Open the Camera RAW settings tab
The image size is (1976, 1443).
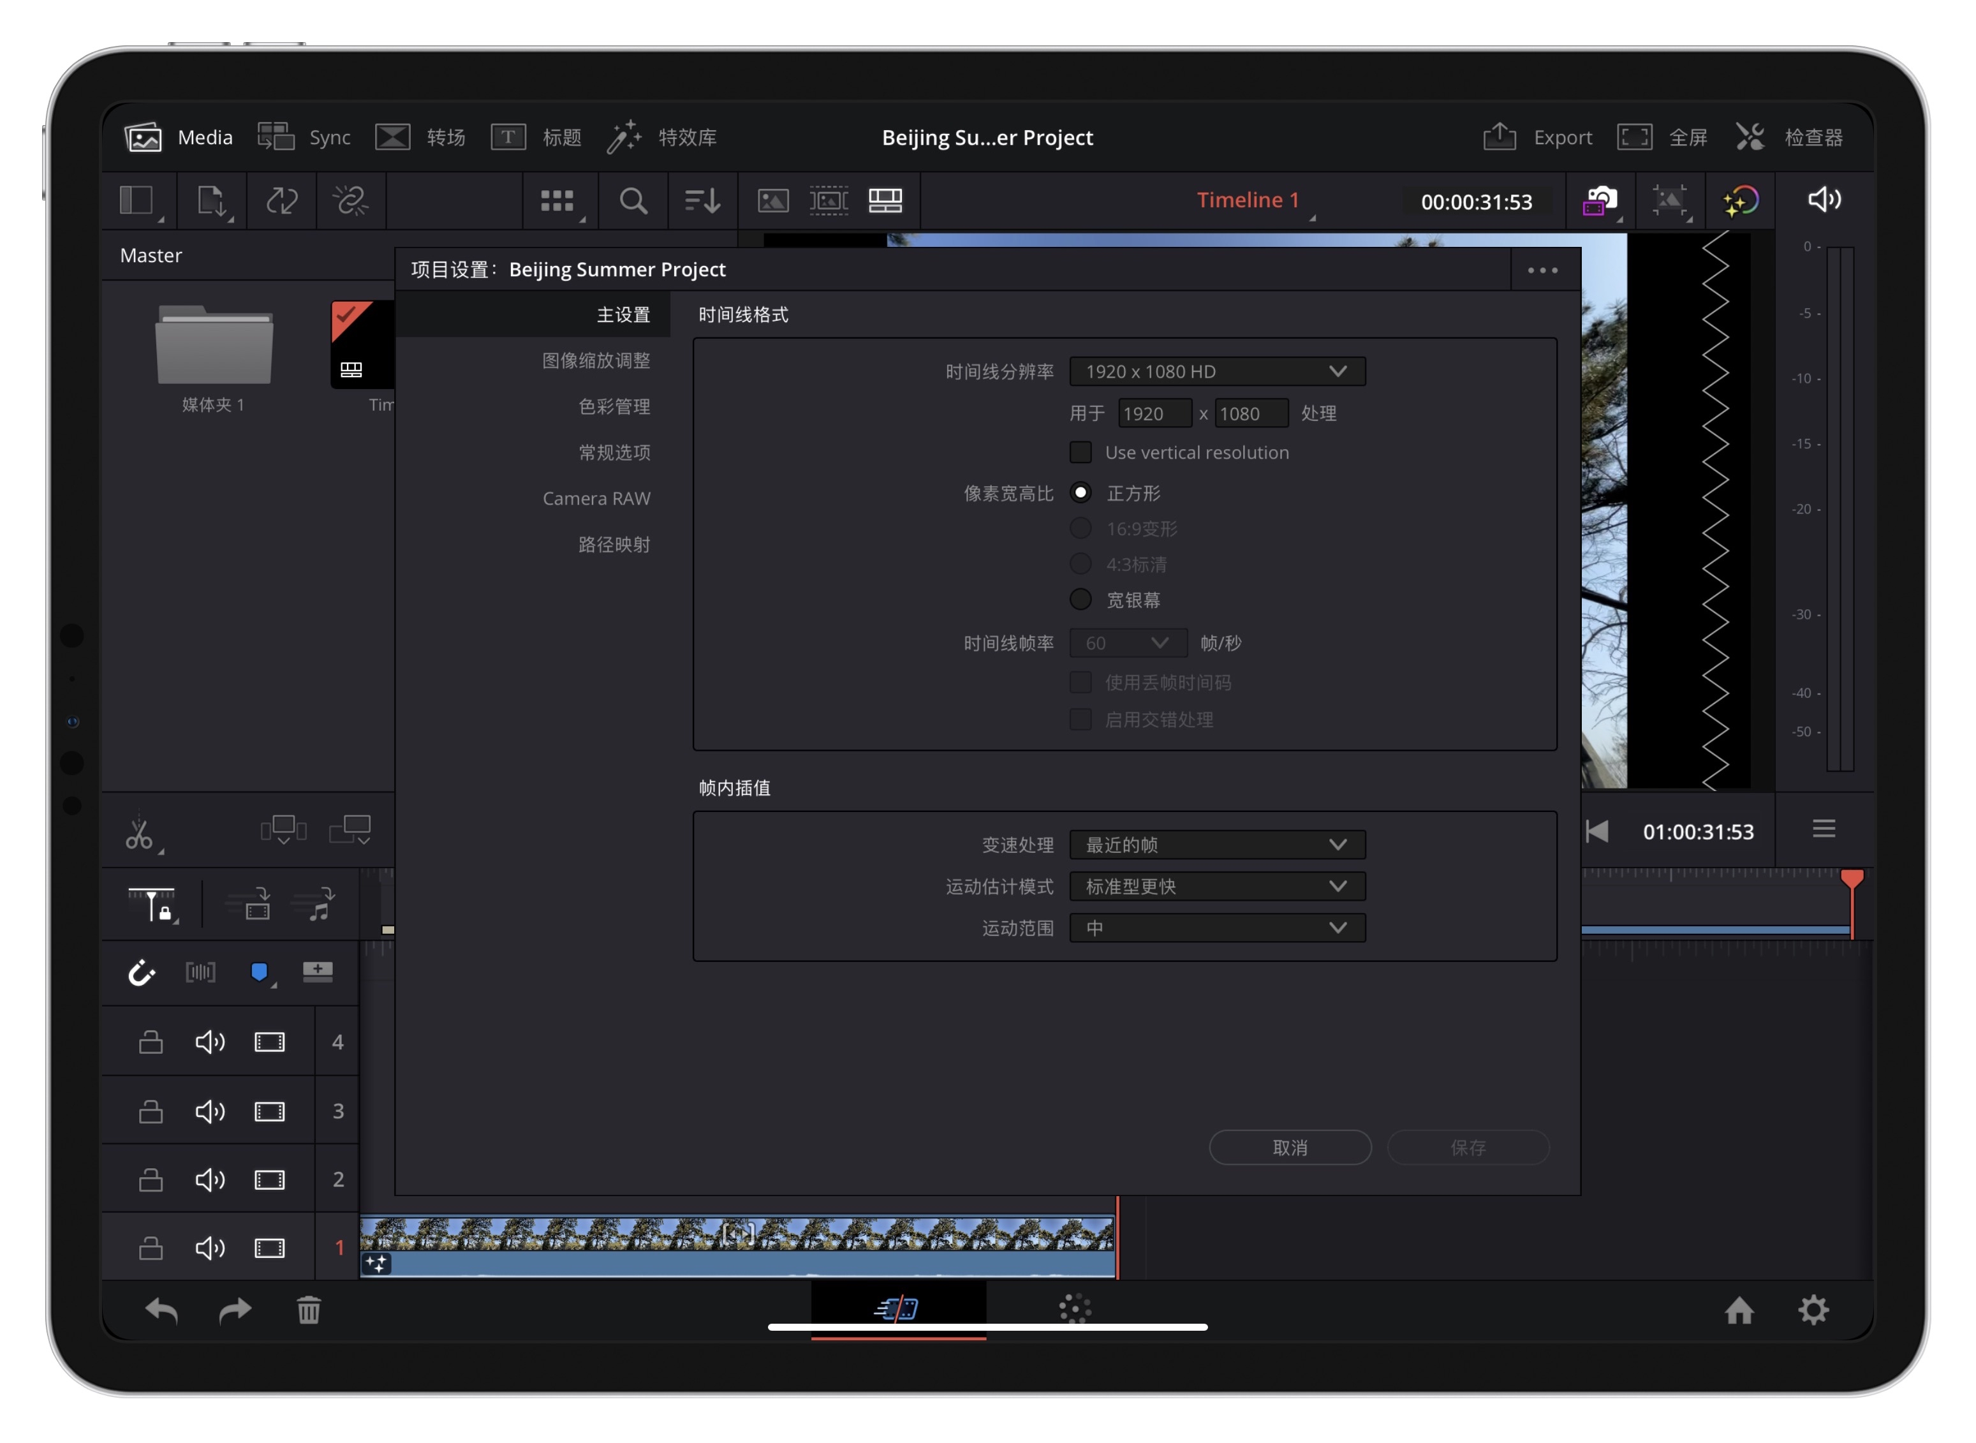point(596,498)
